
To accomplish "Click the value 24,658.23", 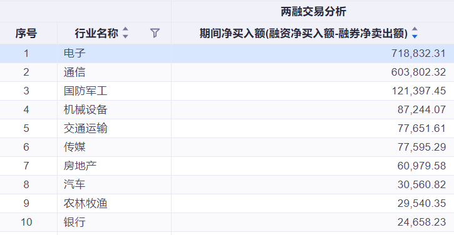I will tap(421, 222).
